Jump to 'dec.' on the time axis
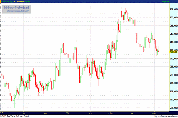This screenshot has height=118, width=178. click(46, 113)
